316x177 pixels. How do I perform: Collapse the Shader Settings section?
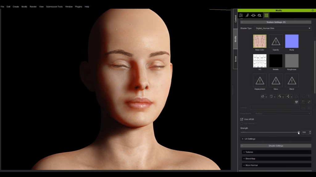point(242,146)
